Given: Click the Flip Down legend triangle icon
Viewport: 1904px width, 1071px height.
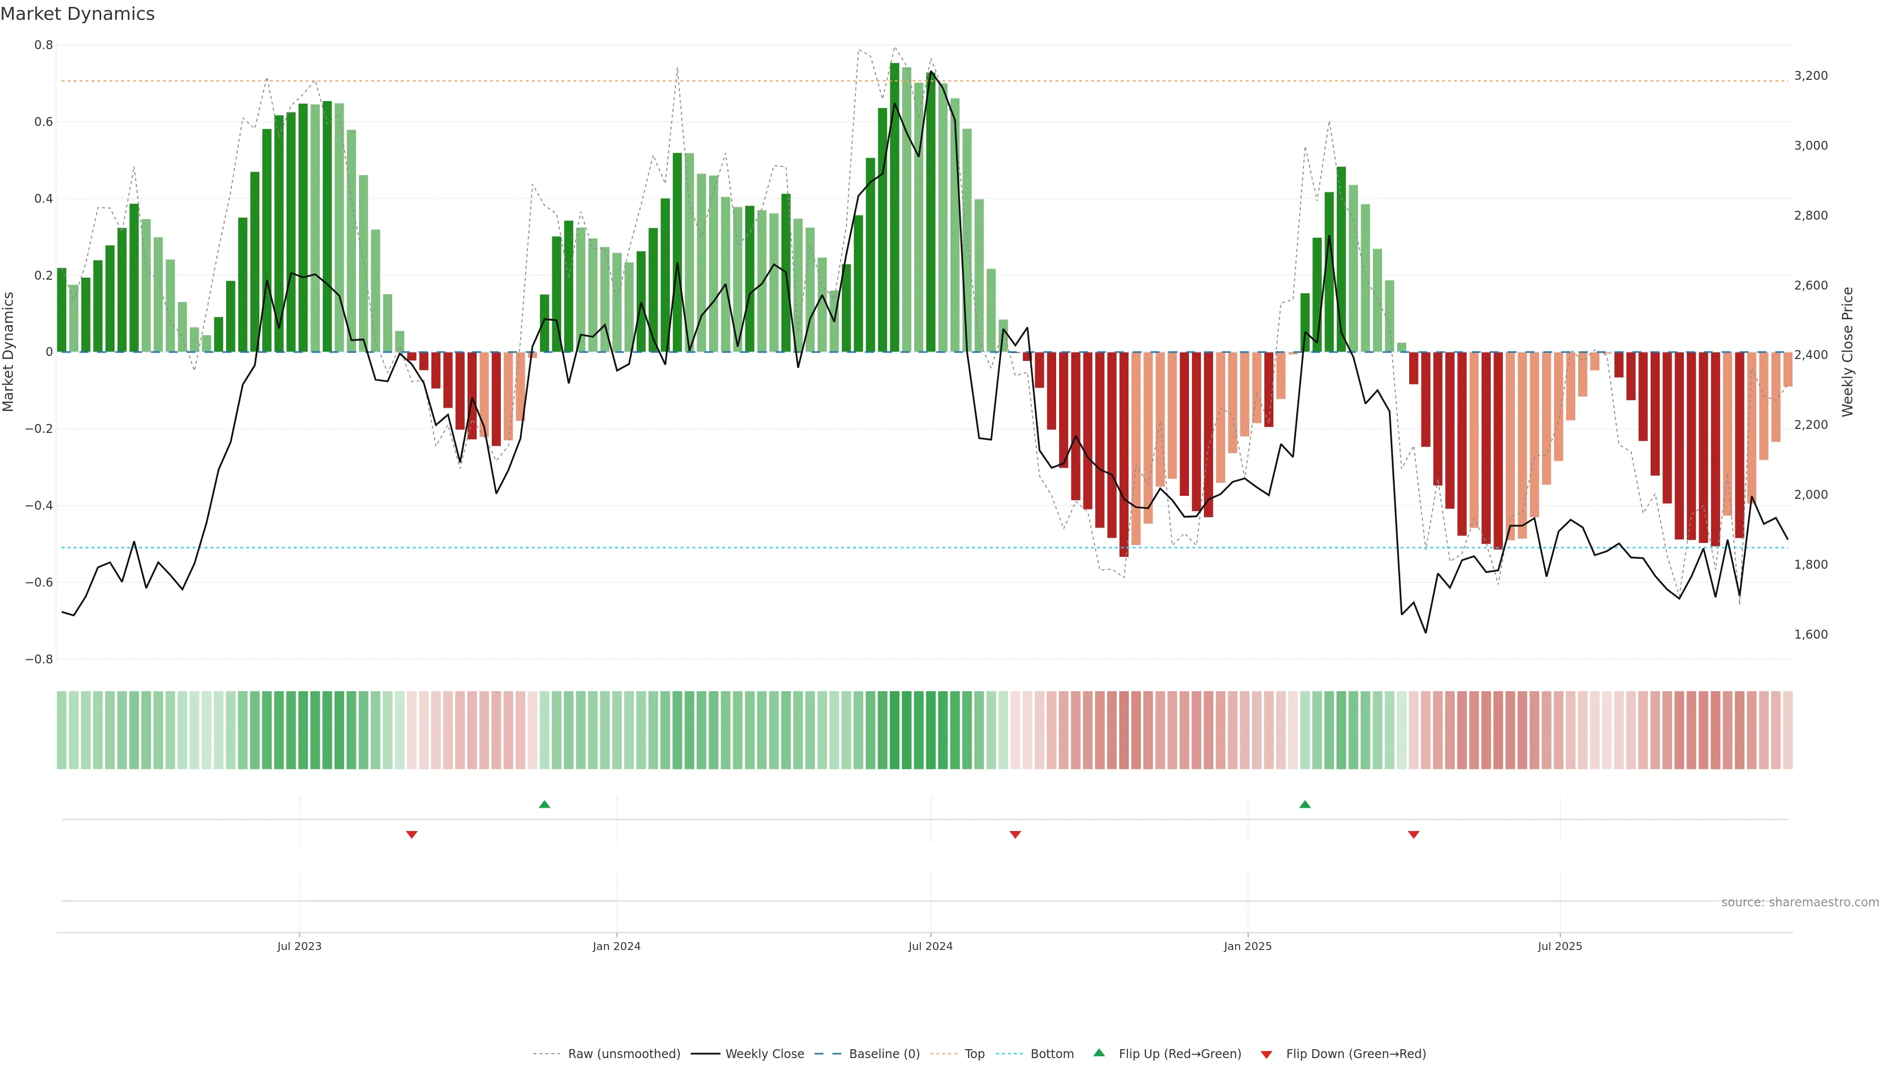Looking at the screenshot, I should 1266,1054.
